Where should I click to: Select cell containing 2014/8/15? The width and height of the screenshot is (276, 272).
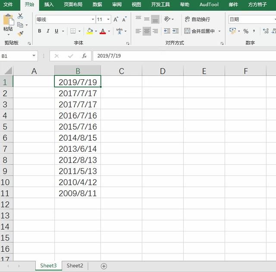(78, 138)
